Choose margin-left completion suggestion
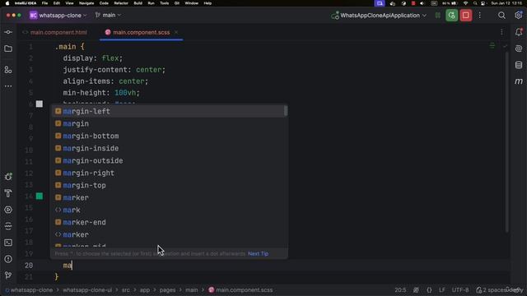The height and width of the screenshot is (296, 527). point(168,112)
